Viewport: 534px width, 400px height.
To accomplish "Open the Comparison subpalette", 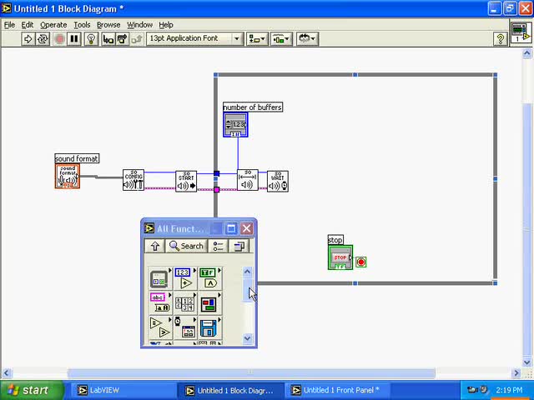I will pyautogui.click(x=159, y=327).
